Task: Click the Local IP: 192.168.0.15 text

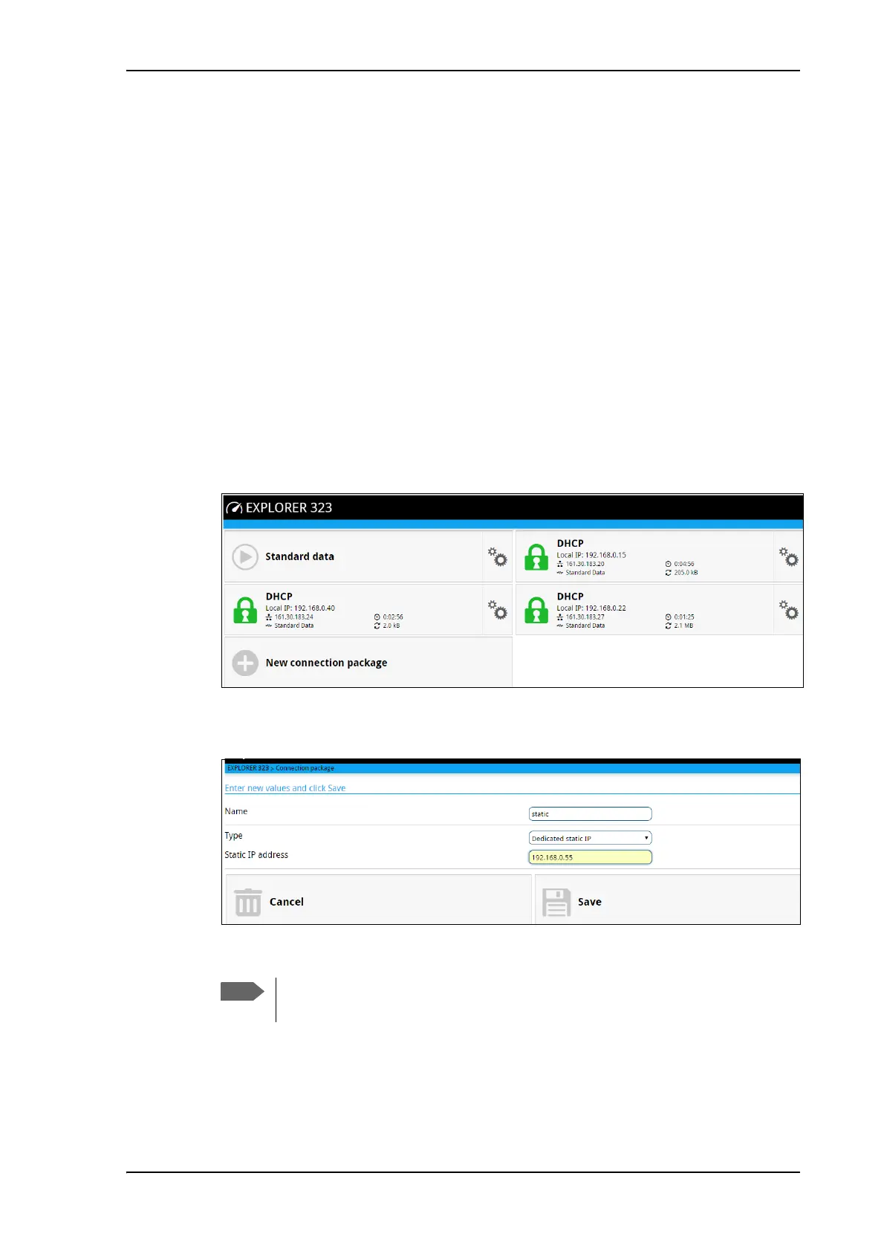Action: pyautogui.click(x=591, y=555)
